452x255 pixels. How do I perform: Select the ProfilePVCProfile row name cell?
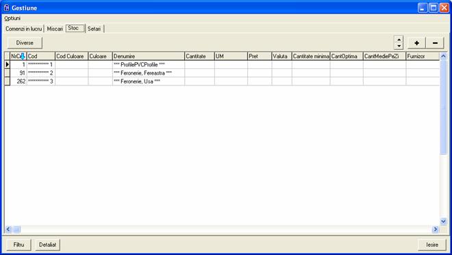tap(148, 64)
